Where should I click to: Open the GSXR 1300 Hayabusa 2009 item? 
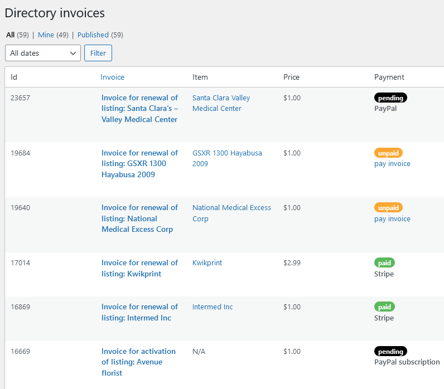tap(227, 158)
